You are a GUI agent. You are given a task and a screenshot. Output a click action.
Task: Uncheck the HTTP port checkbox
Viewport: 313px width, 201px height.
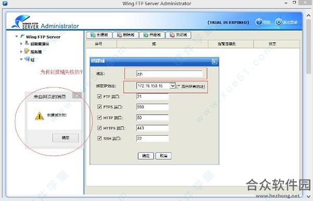pyautogui.click(x=100, y=117)
